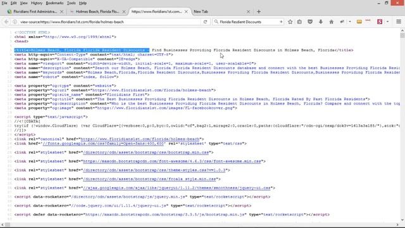Screen dimensions: 405x228
Task: Open the Firefox hamburger menu
Action: (x=399, y=22)
